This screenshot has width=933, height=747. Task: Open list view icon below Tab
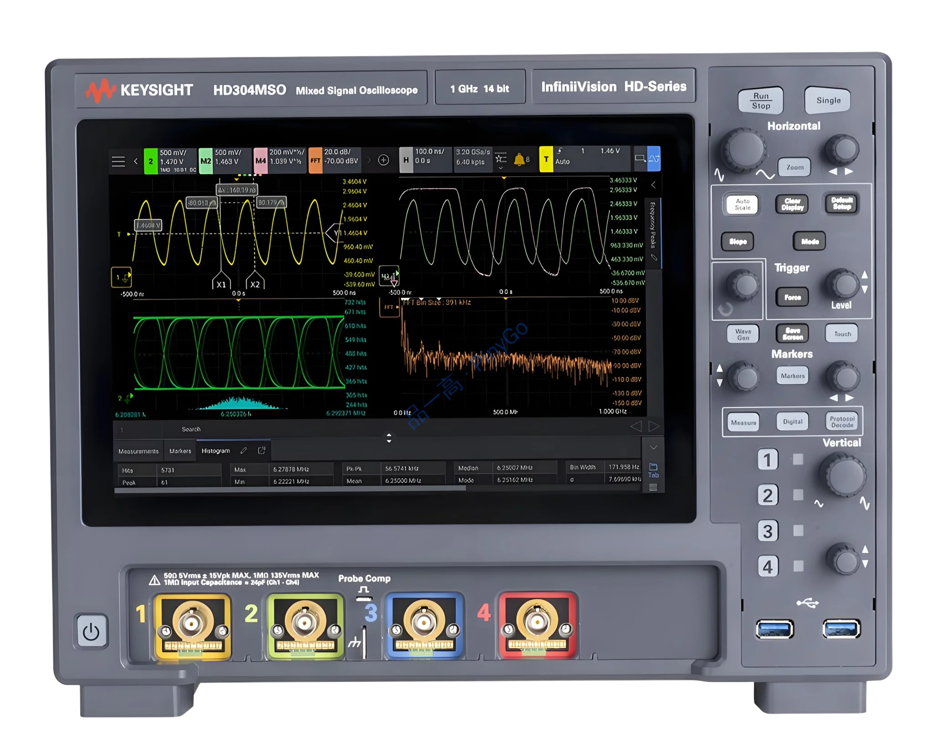pyautogui.click(x=653, y=487)
